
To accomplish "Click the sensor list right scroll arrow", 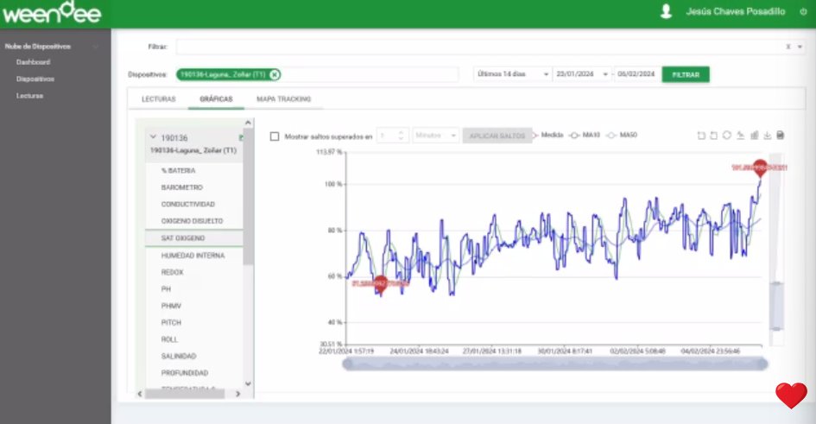I will [x=237, y=394].
